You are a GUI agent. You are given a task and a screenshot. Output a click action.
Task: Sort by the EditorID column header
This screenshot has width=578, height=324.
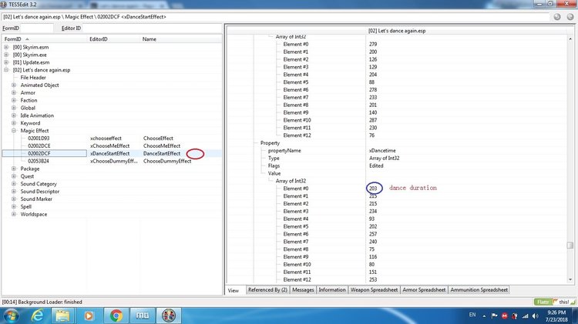(113, 39)
